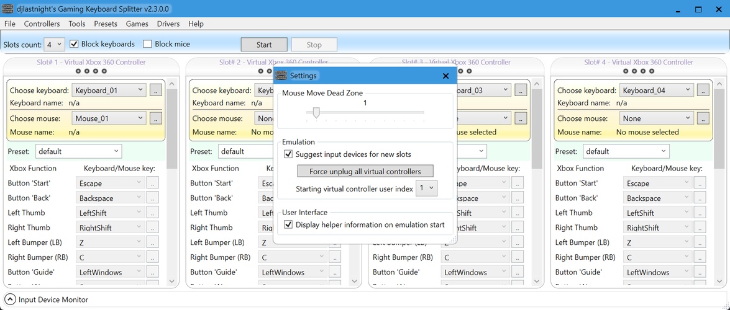Enable the Block mice checkbox

point(148,44)
